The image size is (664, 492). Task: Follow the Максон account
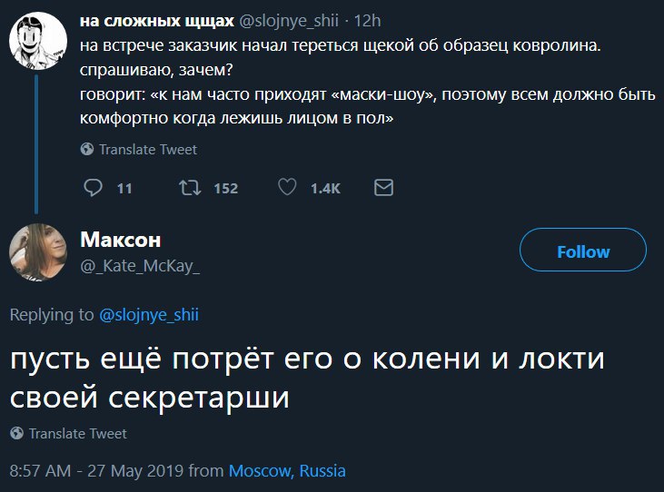click(582, 251)
